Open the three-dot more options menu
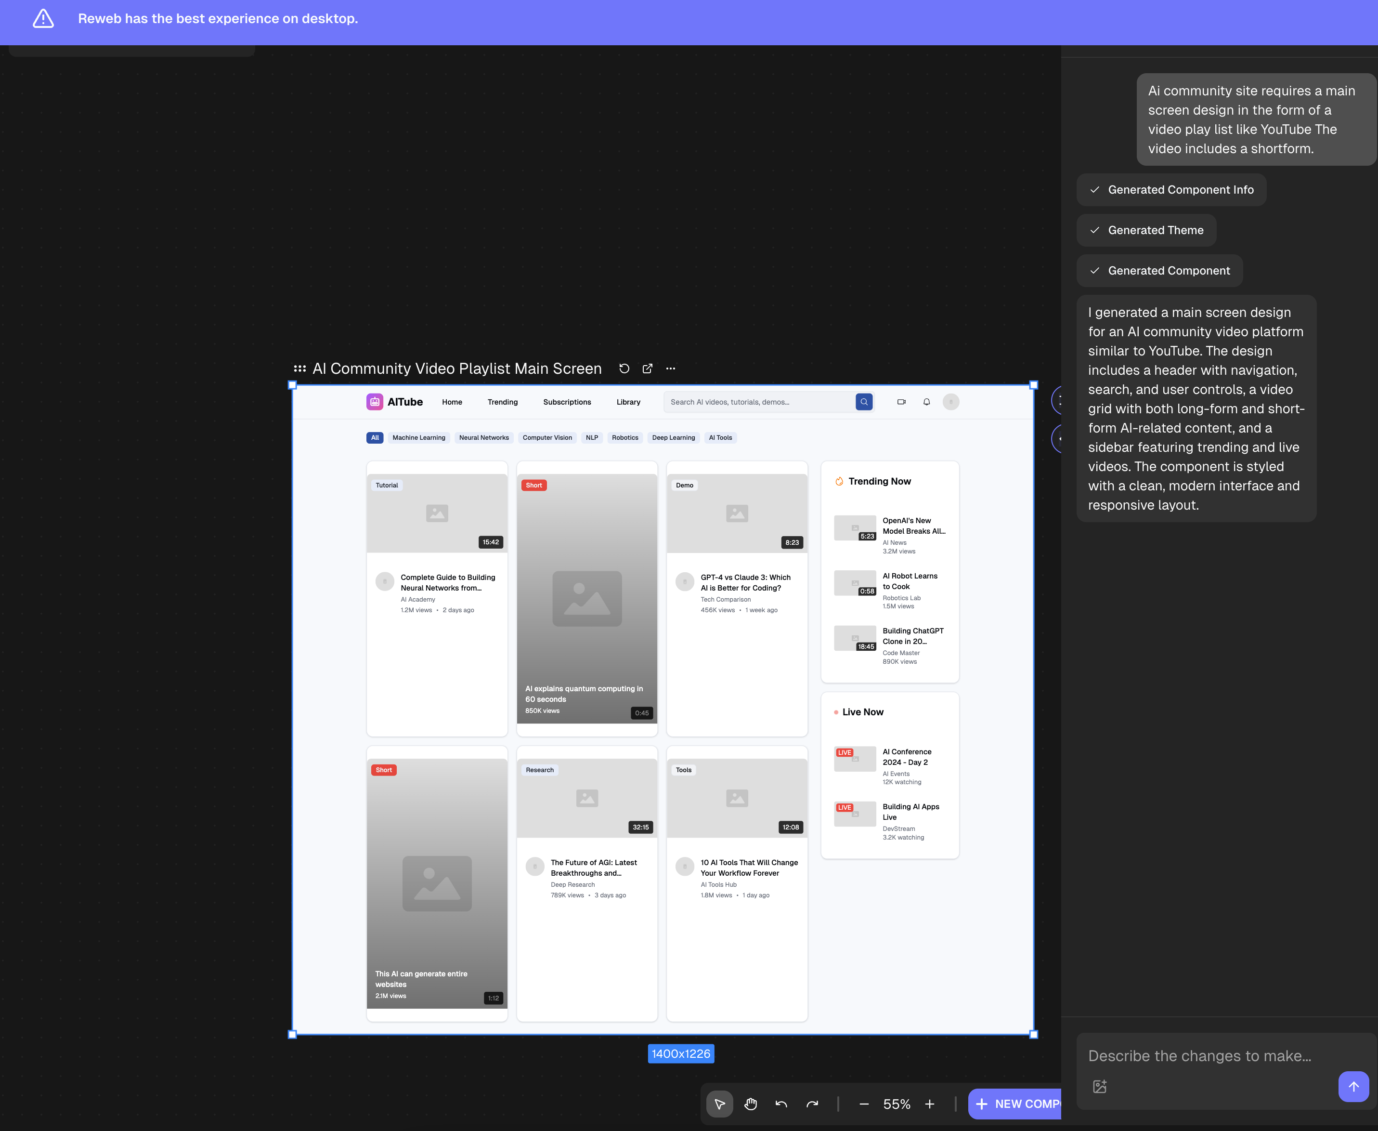The height and width of the screenshot is (1131, 1378). (670, 369)
